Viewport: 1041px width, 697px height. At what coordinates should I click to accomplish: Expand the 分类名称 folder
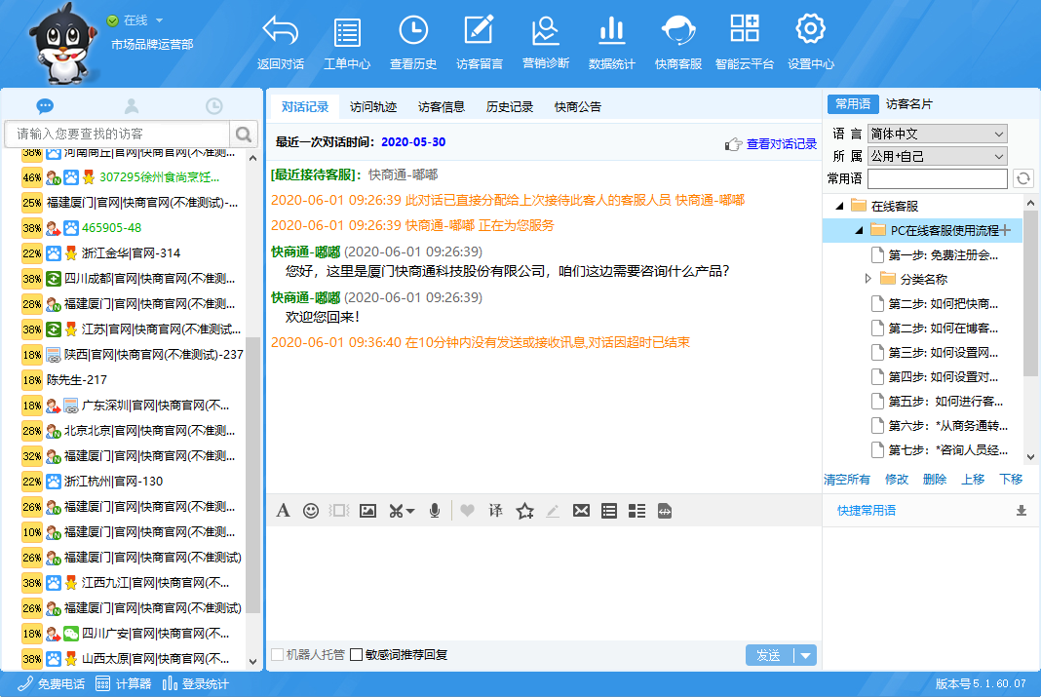tap(869, 279)
